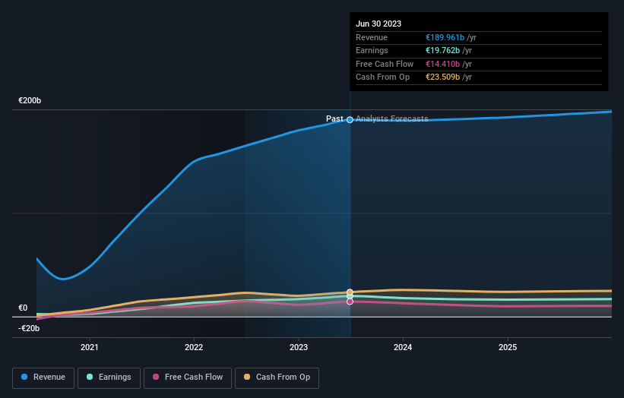
Task: Click the €23.509b cash from op value
Action: [442, 77]
